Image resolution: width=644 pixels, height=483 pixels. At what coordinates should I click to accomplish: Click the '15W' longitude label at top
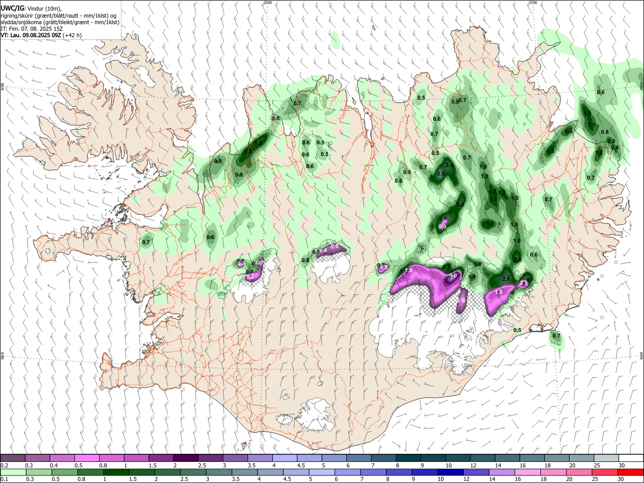pyautogui.click(x=533, y=3)
